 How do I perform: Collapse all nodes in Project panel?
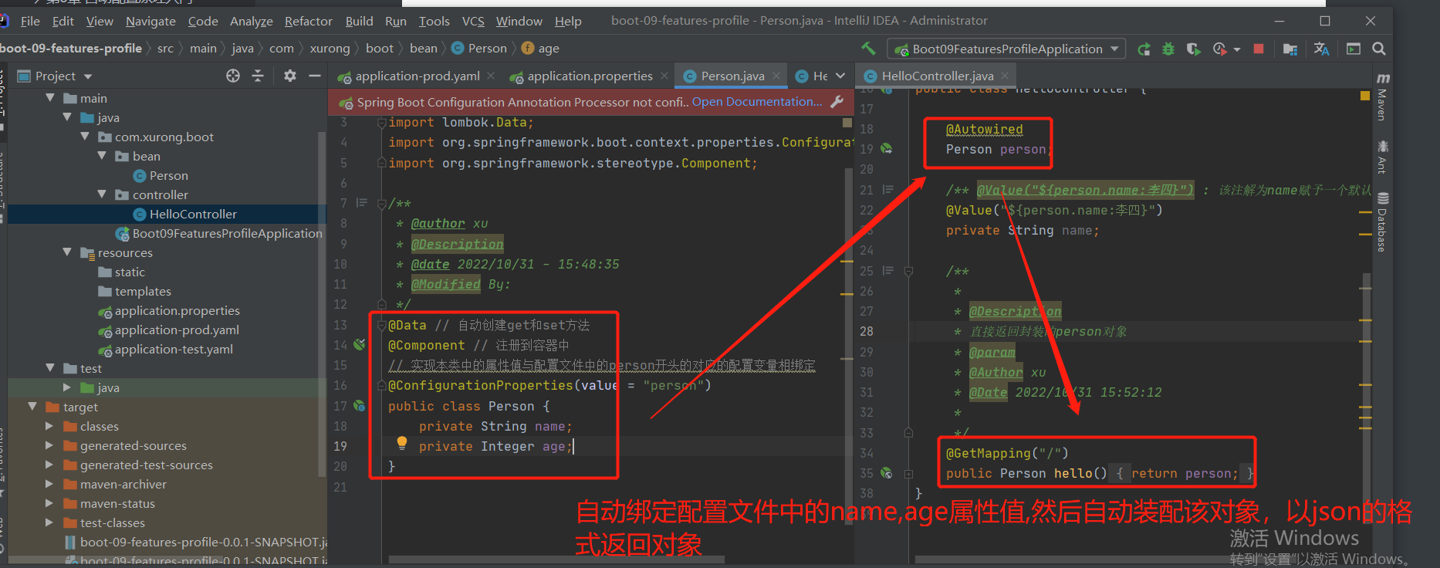(258, 76)
